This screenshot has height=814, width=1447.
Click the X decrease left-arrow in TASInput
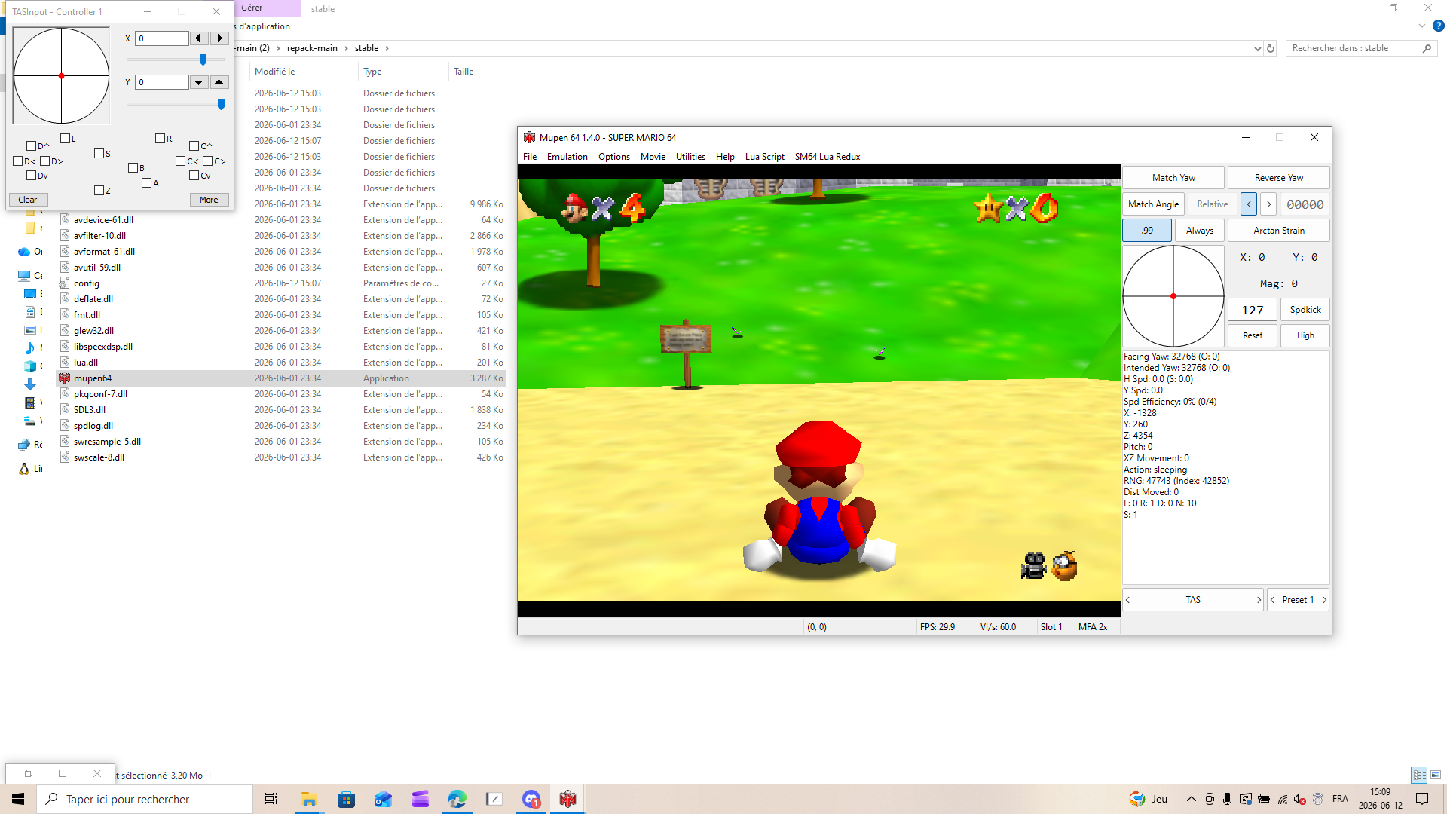(x=198, y=38)
